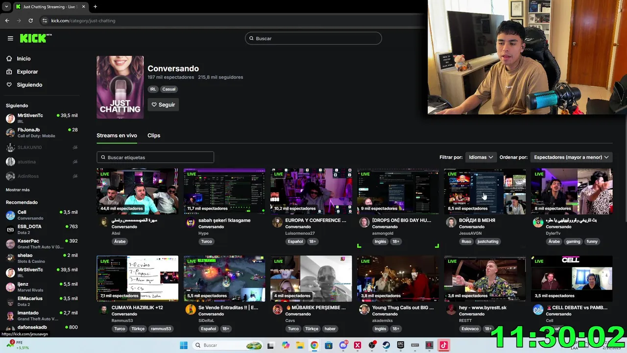
Task: Close the Just Chatting Streaming tab
Action: pos(84,7)
